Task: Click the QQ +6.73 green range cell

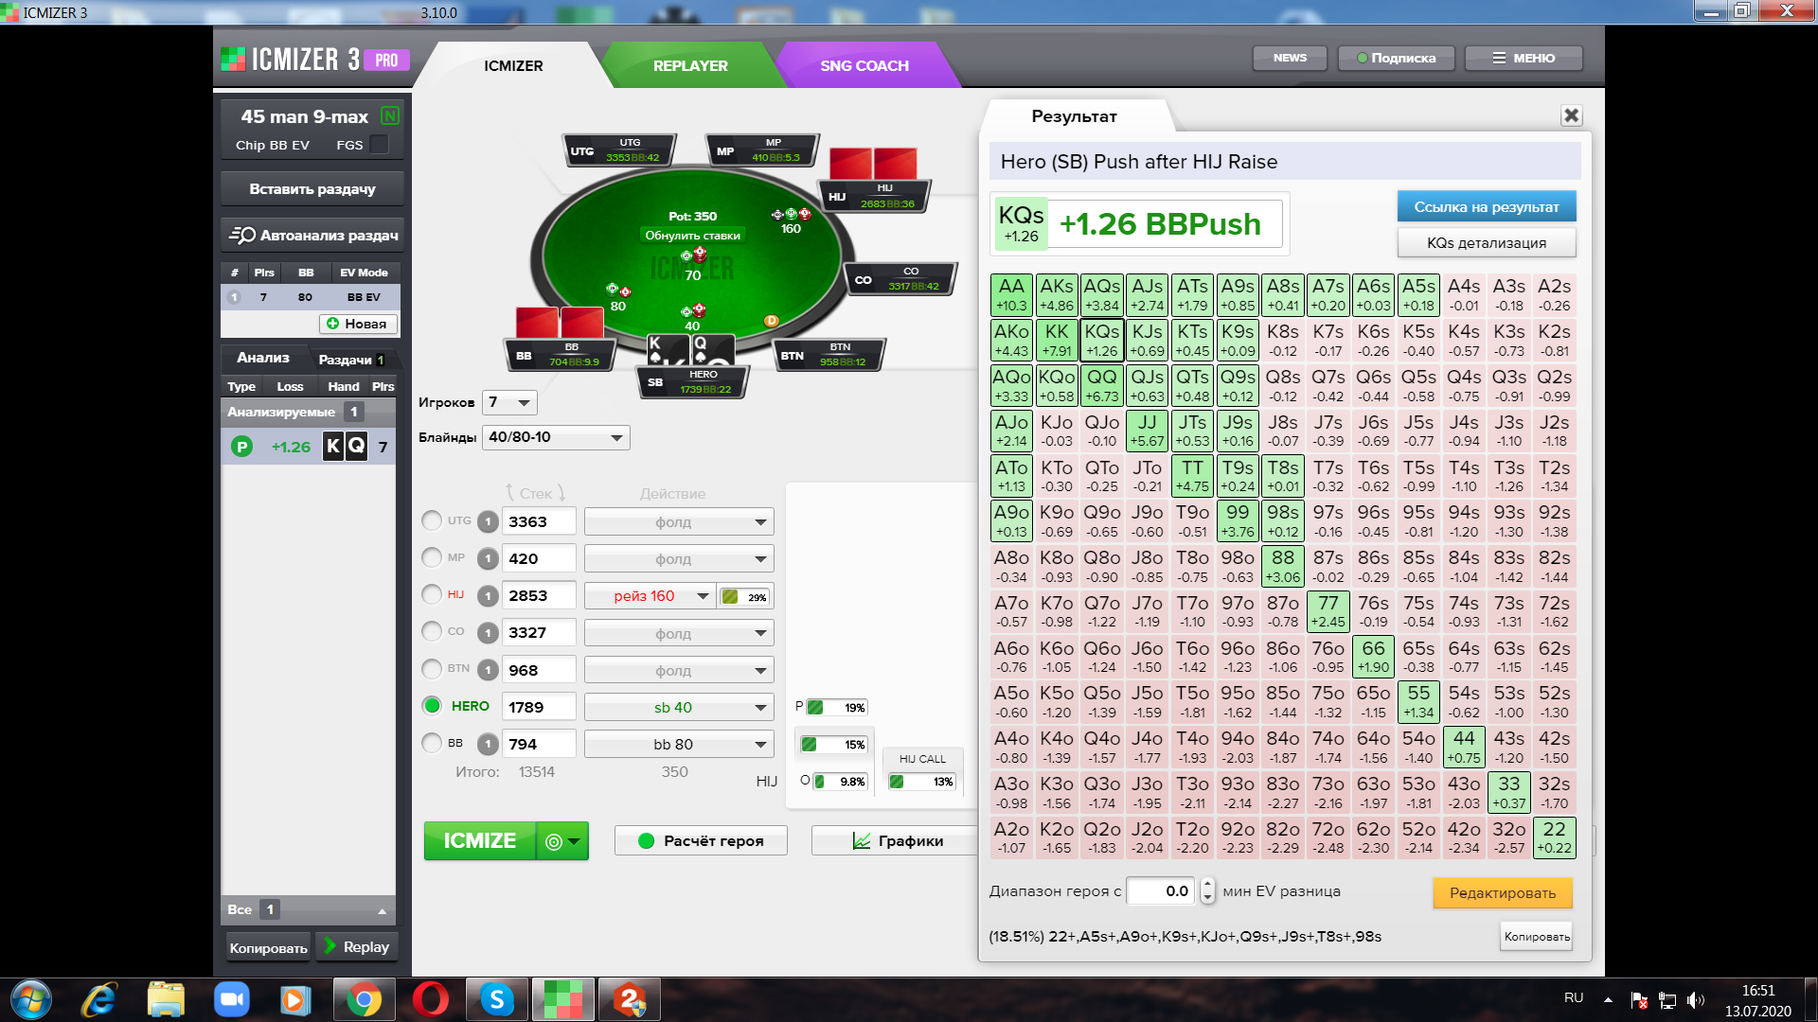Action: 1101,385
